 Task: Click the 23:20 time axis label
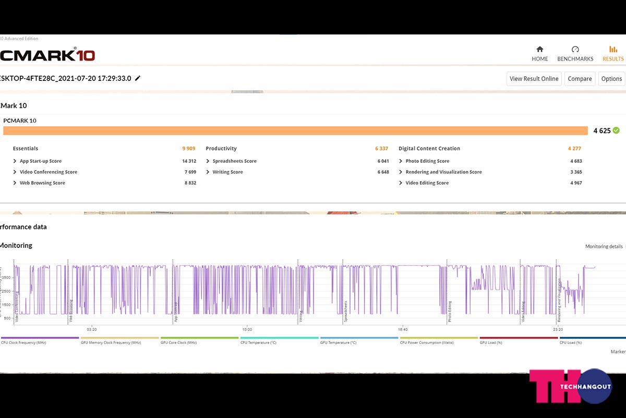[558, 330]
